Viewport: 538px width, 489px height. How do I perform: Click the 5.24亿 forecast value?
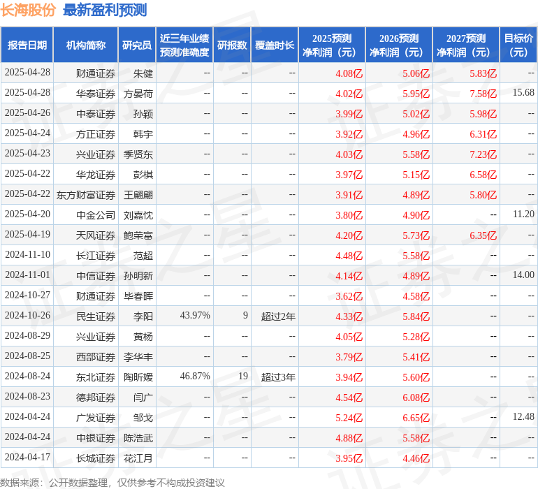click(349, 417)
